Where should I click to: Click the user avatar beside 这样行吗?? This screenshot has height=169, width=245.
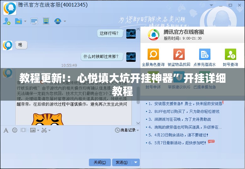click(131, 34)
